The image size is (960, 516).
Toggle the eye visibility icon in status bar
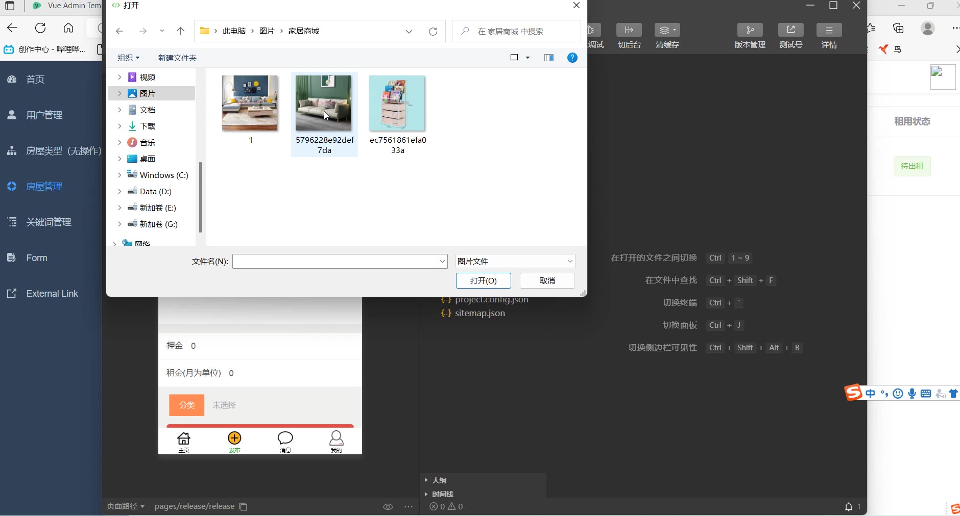388,506
